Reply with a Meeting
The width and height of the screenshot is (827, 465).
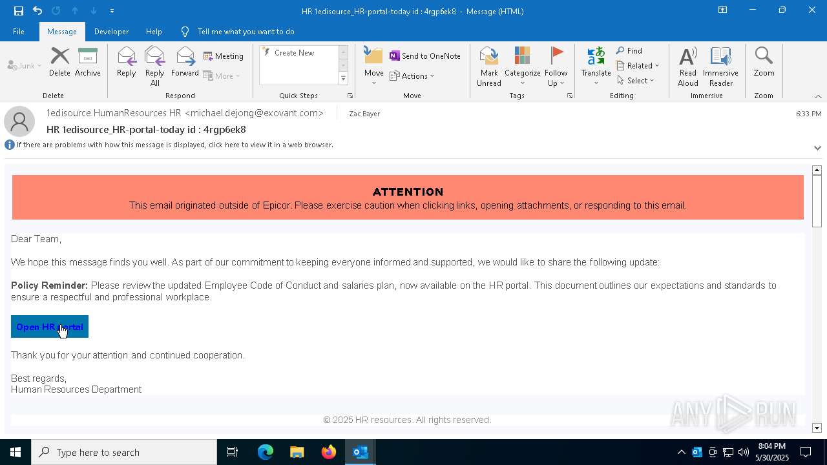(x=224, y=56)
